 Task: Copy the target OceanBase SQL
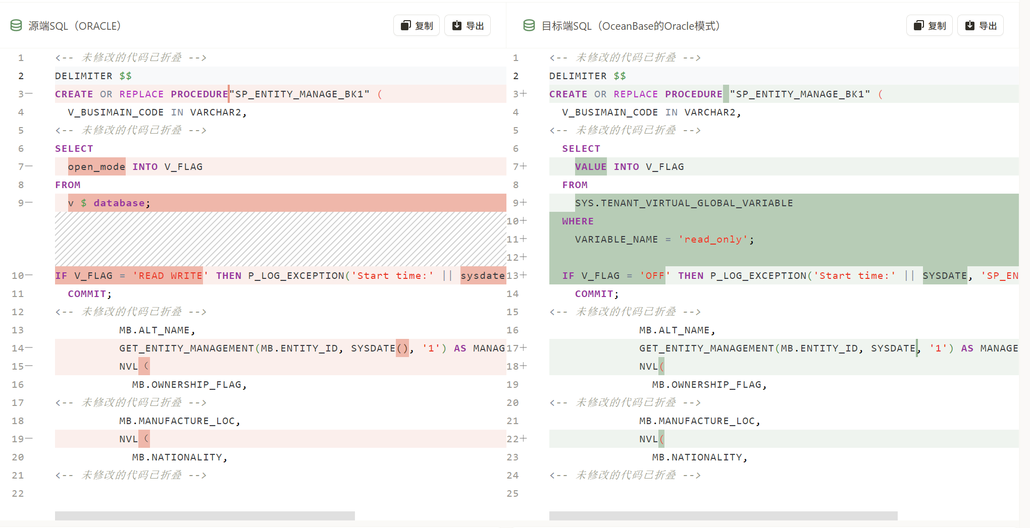click(x=930, y=26)
